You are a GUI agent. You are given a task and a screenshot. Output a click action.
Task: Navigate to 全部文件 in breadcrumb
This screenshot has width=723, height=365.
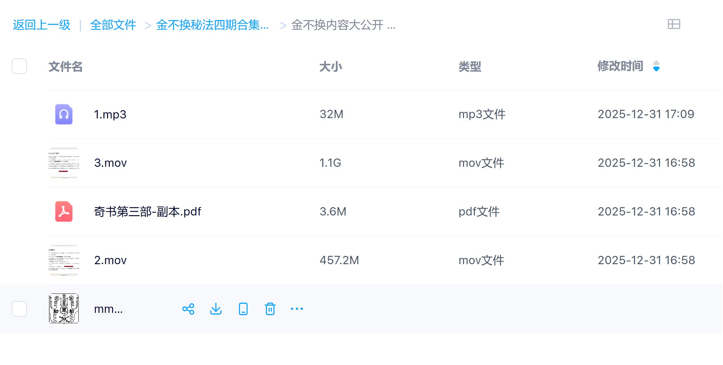coord(113,25)
